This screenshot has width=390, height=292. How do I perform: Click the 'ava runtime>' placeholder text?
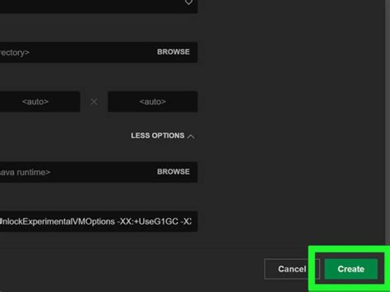[25, 172]
